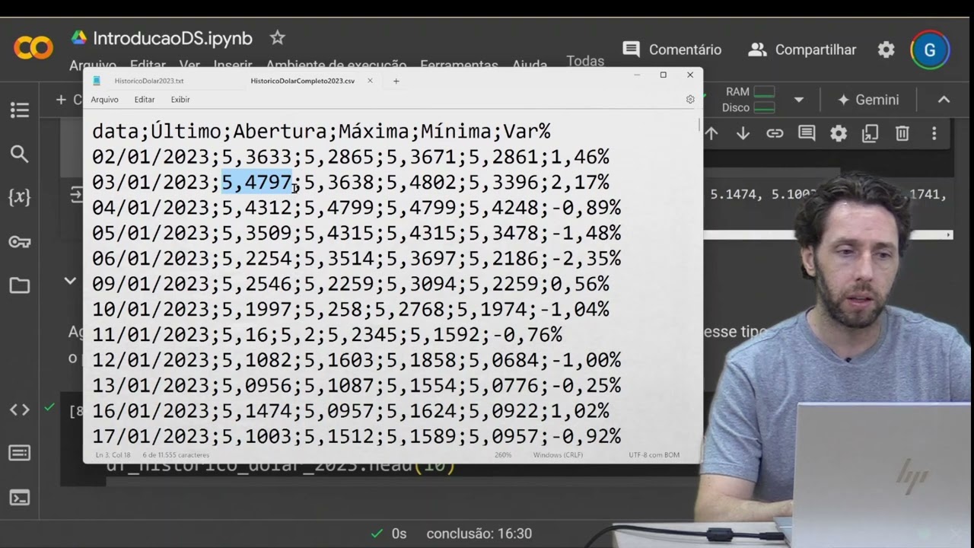Click the highlighted value 5,4797
Screen dimensions: 974x548
coord(256,183)
